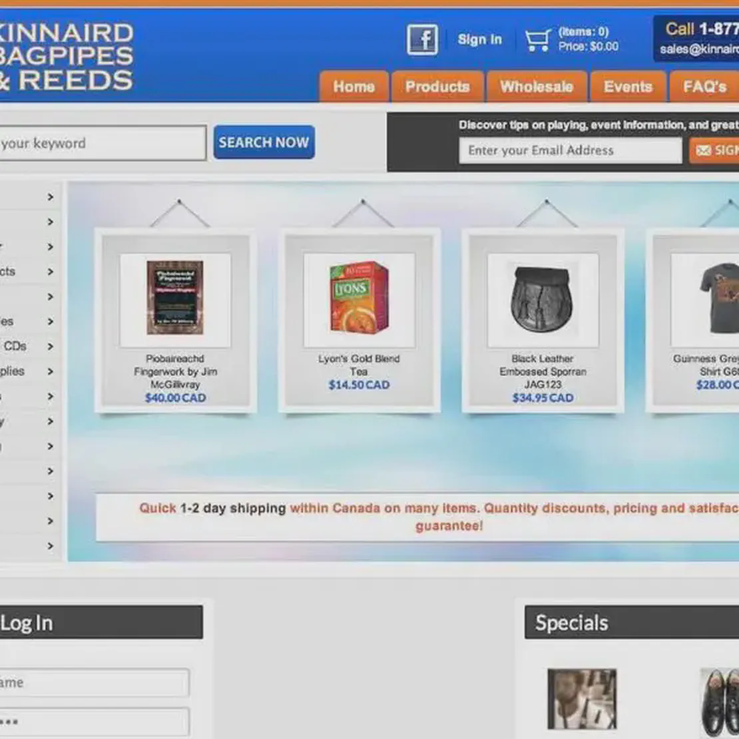739x739 pixels.
Task: Switch to the Wholesale tab
Action: [x=537, y=87]
